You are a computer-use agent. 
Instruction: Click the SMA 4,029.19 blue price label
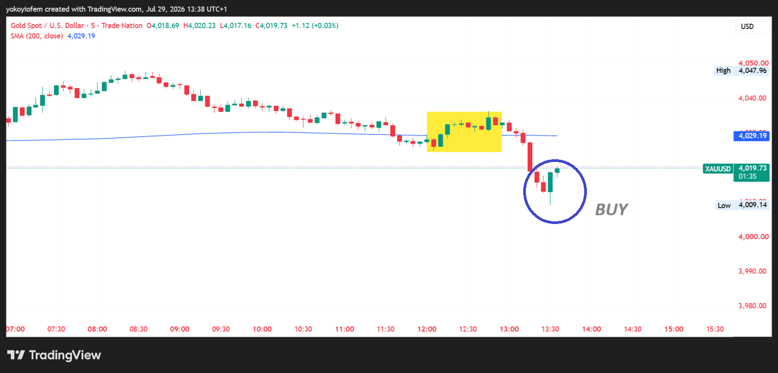[750, 136]
